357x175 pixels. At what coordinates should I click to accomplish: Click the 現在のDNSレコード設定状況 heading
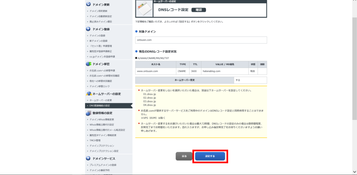[x=158, y=52]
